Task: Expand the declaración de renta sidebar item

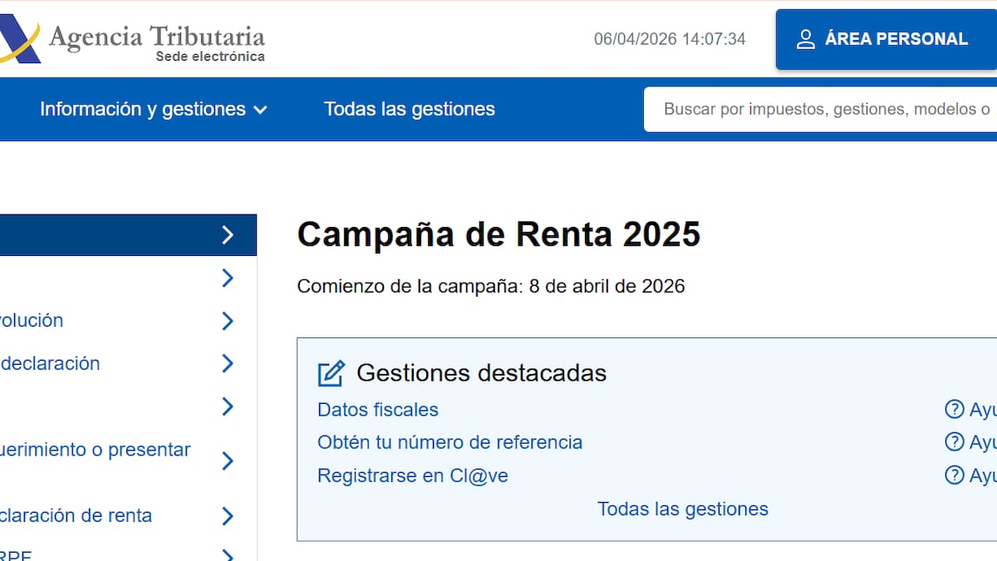Action: [x=228, y=515]
